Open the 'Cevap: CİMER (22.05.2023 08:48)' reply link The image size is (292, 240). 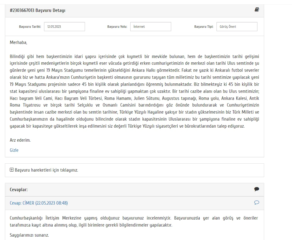click(39, 203)
